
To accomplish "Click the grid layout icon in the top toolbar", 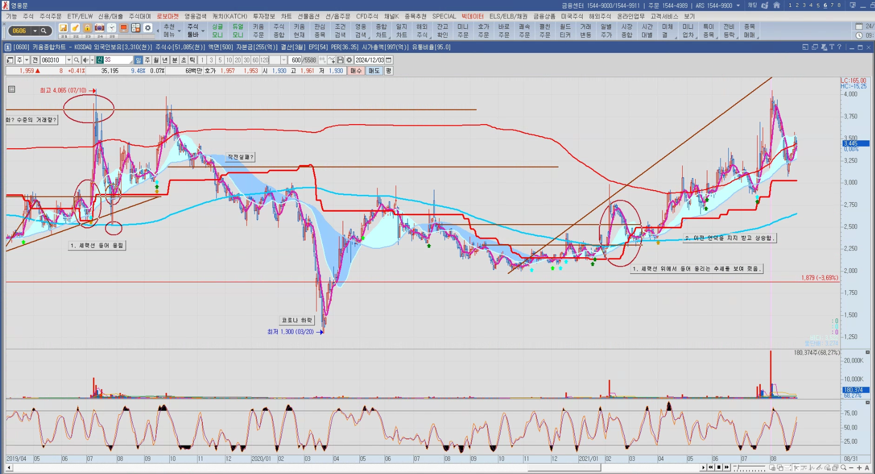I will click(x=136, y=28).
